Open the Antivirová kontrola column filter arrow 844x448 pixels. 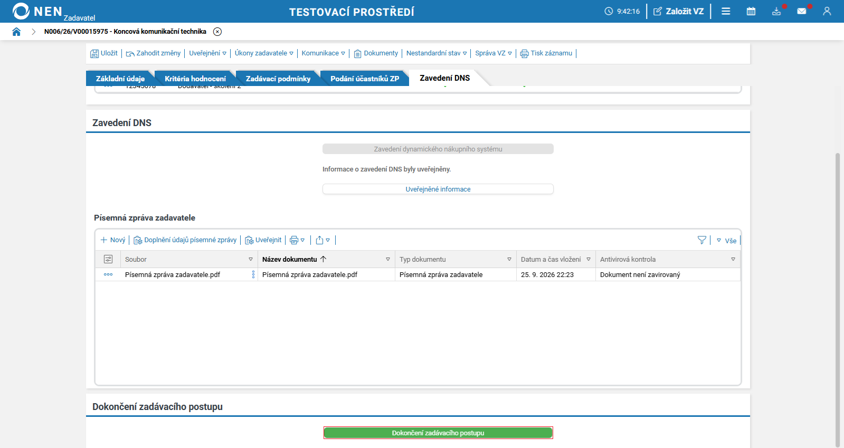(x=733, y=259)
